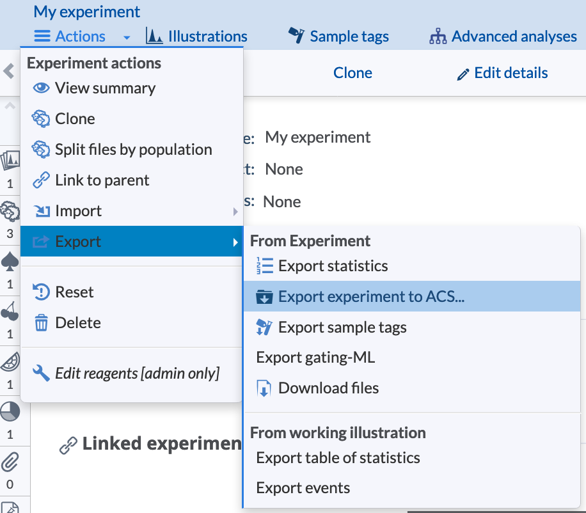This screenshot has width=586, height=513.
Task: Click the file download icon for Download files
Action: [x=264, y=388]
